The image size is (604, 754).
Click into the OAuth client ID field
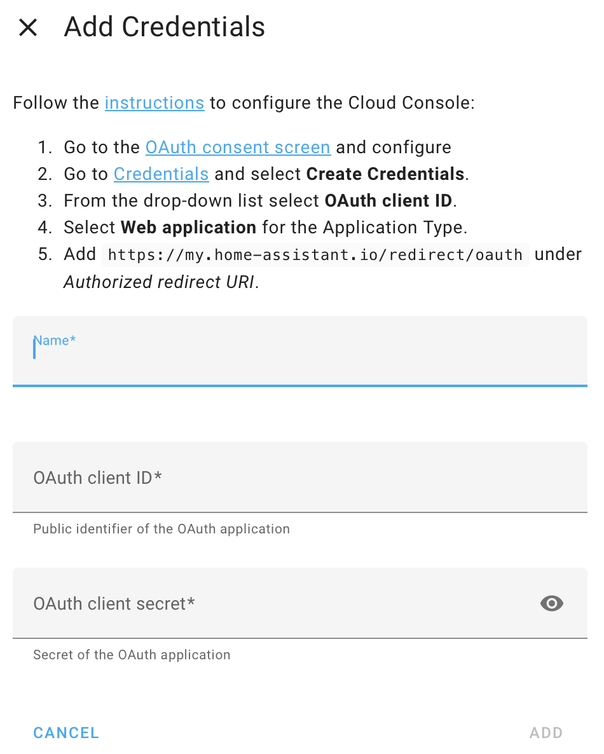point(300,477)
